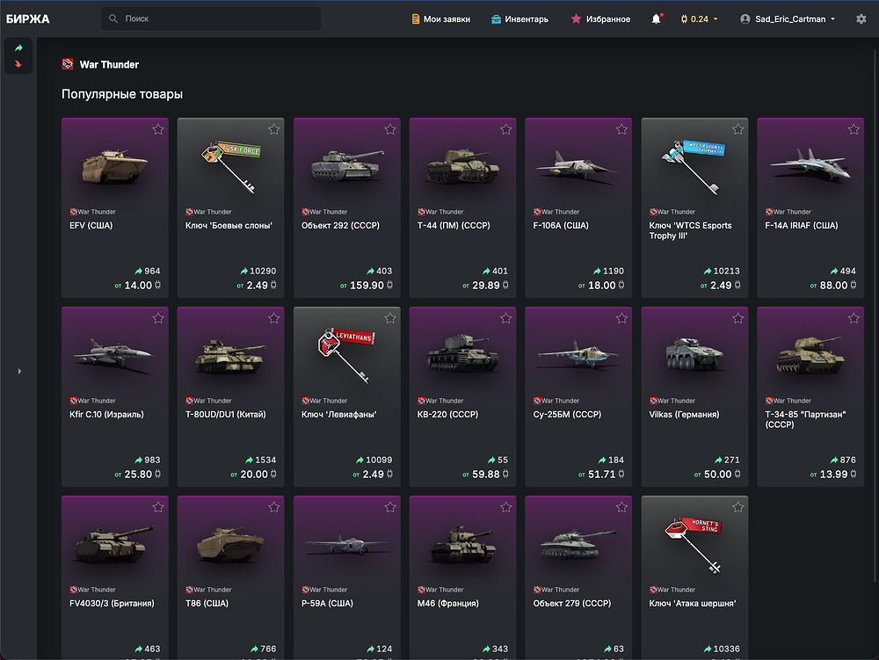879x660 pixels.
Task: Click the Leviathans key image
Action: coord(346,352)
